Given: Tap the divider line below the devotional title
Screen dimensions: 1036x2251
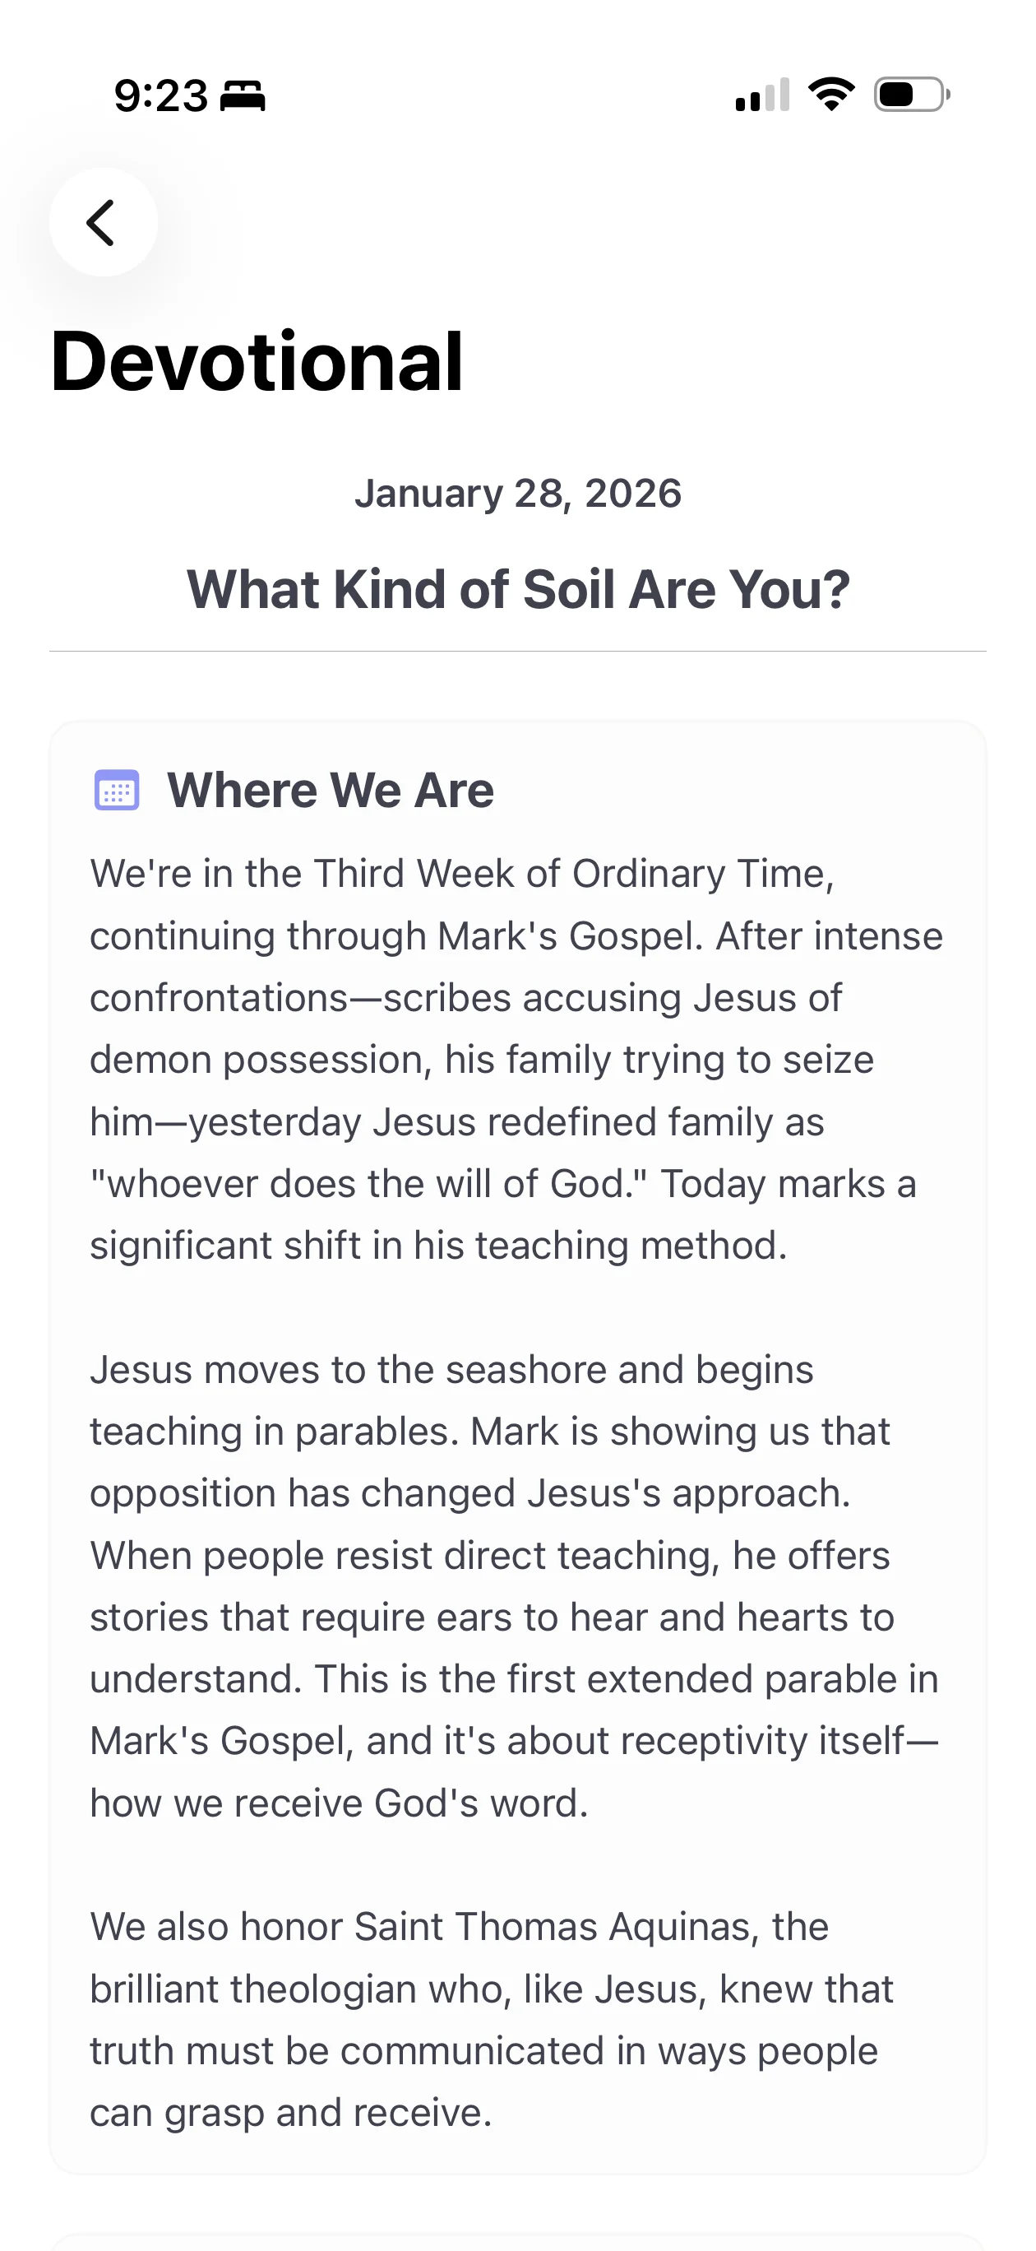Looking at the screenshot, I should (518, 650).
